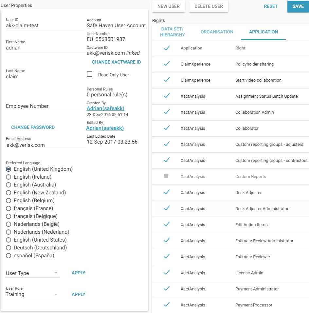Screen dimensions: 309x313
Task: Expand the User Role dropdown
Action: (x=33, y=294)
